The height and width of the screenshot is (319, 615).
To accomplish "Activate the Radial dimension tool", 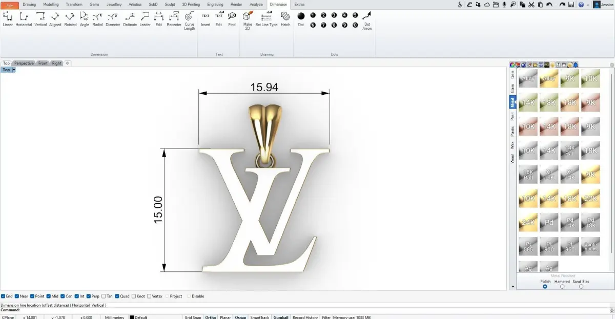I will [x=97, y=19].
